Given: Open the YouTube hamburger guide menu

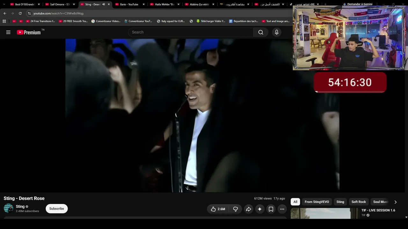Looking at the screenshot, I should click(x=8, y=32).
